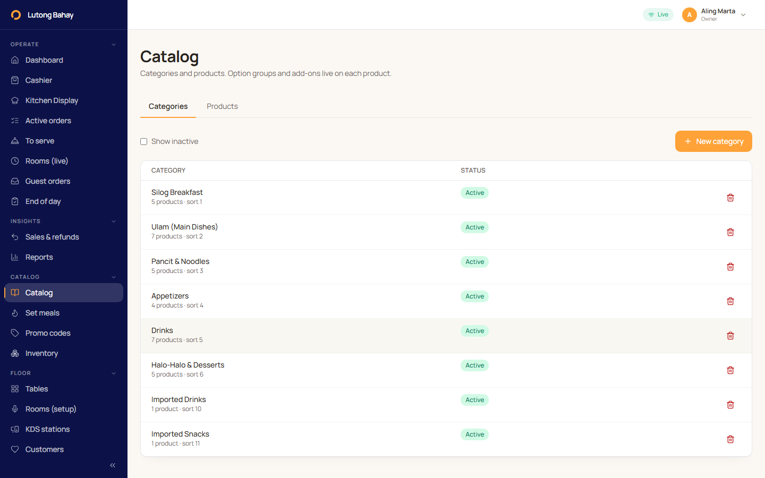Go to Kitchen Display
The width and height of the screenshot is (765, 478).
(x=64, y=100)
